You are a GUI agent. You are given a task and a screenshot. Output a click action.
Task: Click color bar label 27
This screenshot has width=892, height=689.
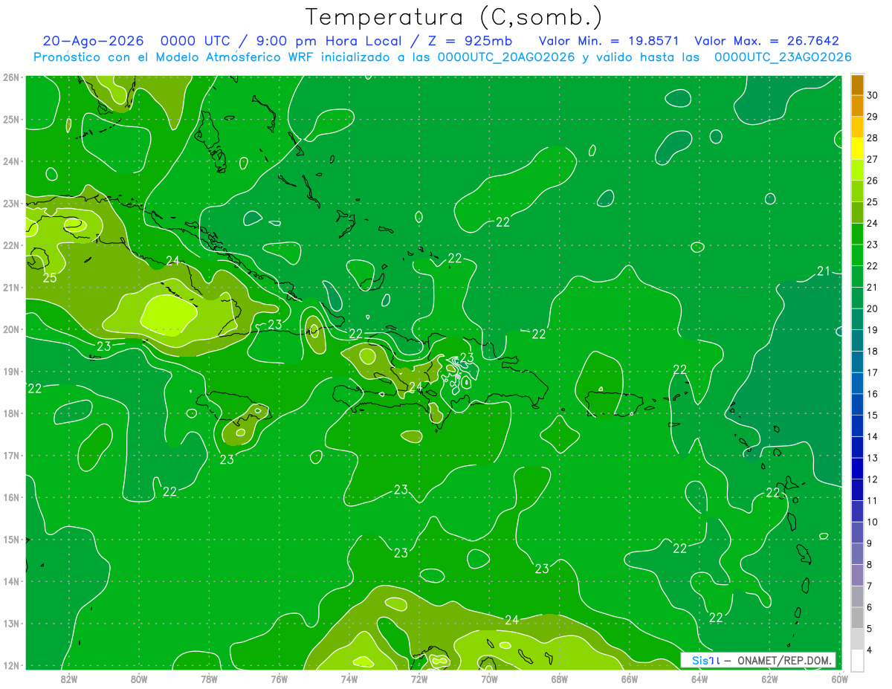coord(873,159)
